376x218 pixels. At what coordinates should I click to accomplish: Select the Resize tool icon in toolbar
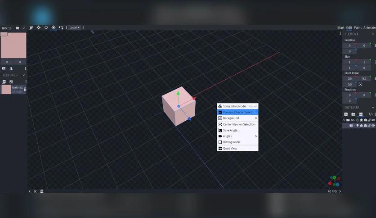(x=39, y=27)
